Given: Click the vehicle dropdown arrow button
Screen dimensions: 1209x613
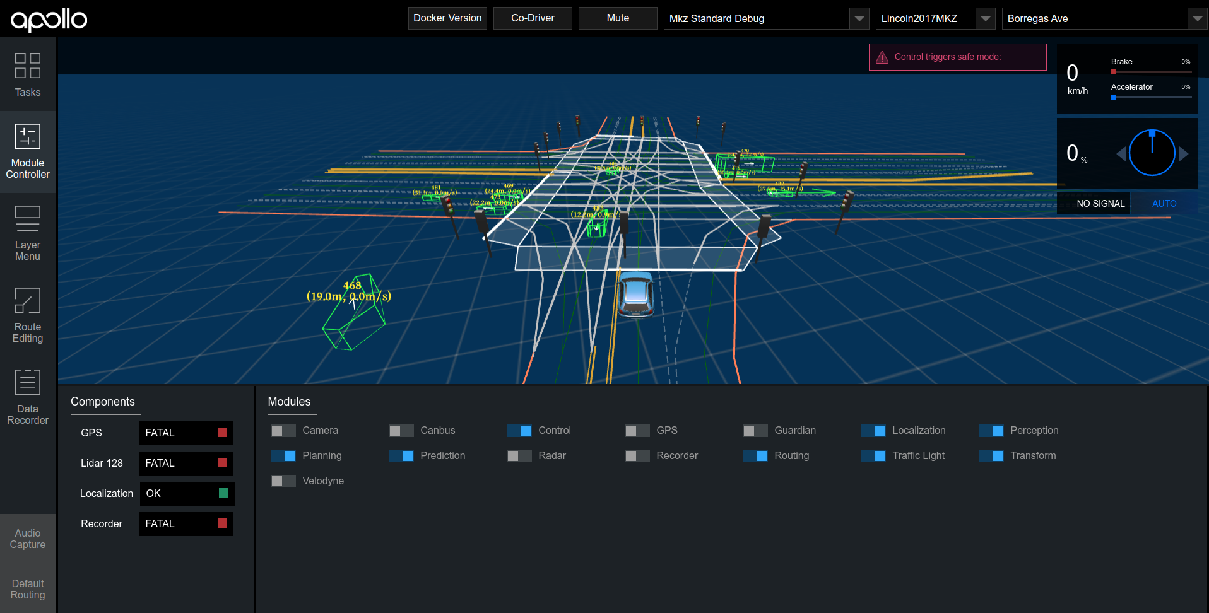Looking at the screenshot, I should 986,19.
